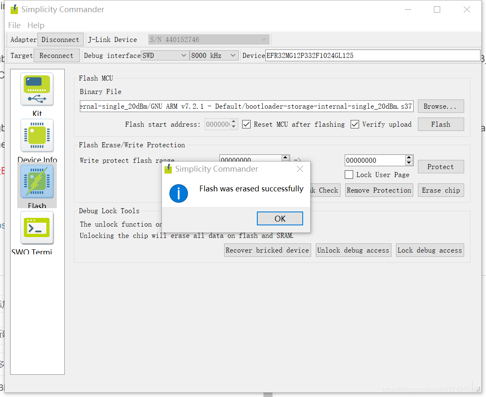Image resolution: width=486 pixels, height=397 pixels.
Task: Decrease the write protect end address
Action: point(409,163)
